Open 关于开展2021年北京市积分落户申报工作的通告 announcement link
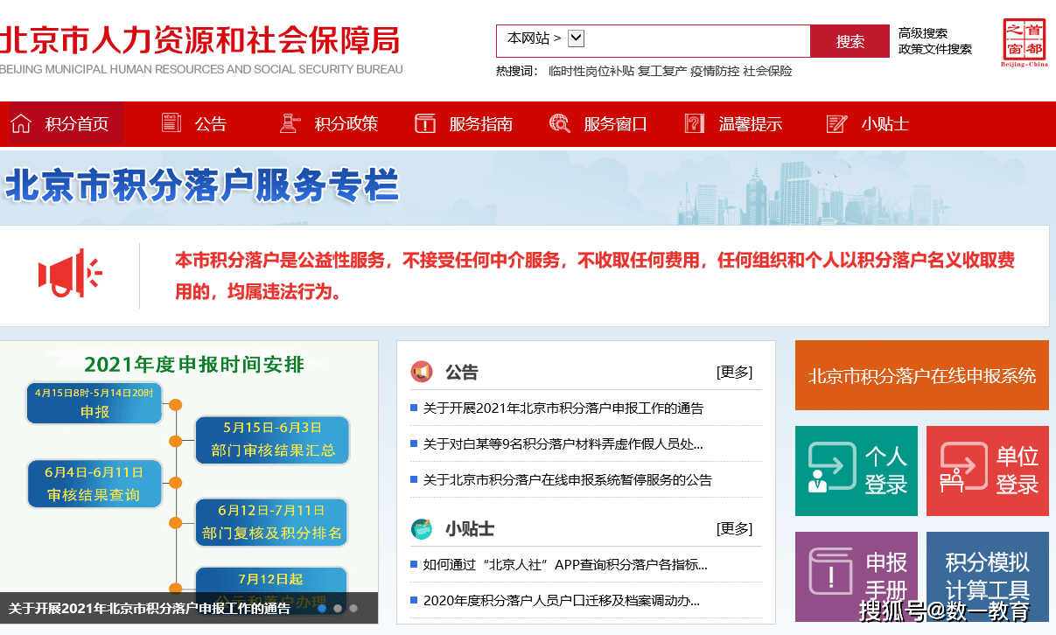Image resolution: width=1056 pixels, height=635 pixels. click(x=563, y=408)
